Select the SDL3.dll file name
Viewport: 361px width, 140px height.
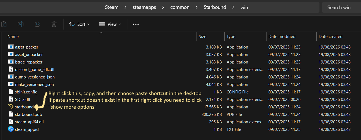[23, 99]
